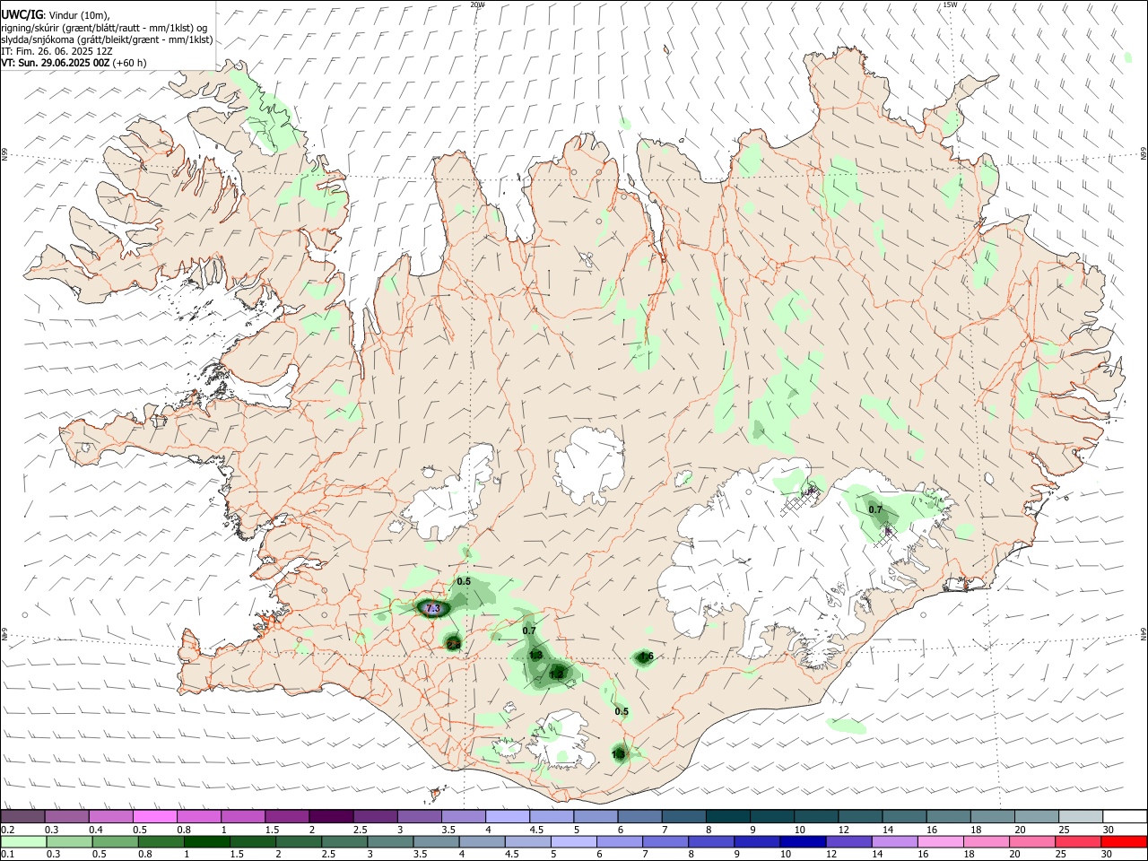The height and width of the screenshot is (861, 1148).
Task: Select the darkest green swatch between 1 and 1.5
Action: (207, 842)
